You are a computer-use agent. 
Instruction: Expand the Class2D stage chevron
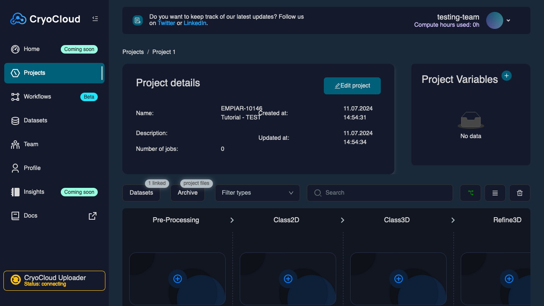343,220
